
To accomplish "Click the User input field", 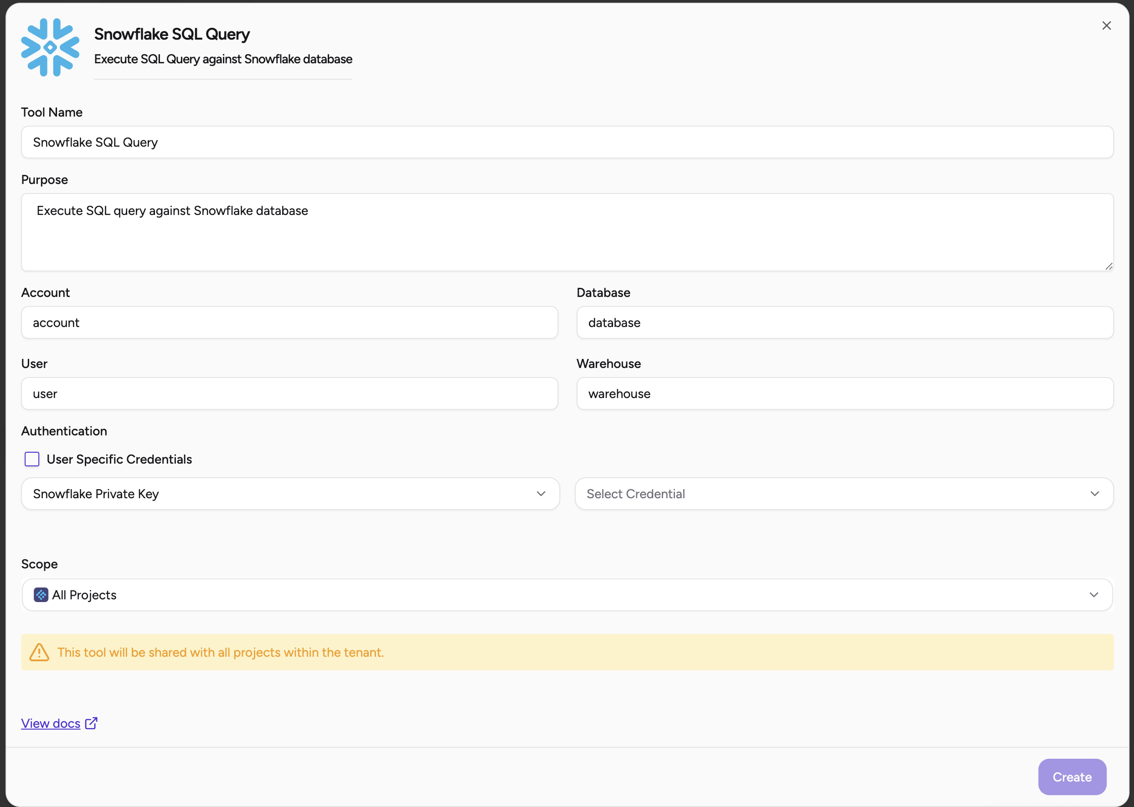I will click(x=289, y=393).
